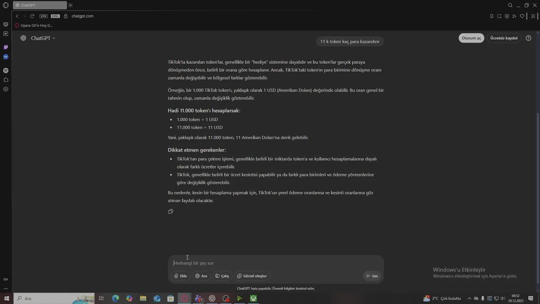Open the M sidebar panel icon
The width and height of the screenshot is (540, 304).
point(5,34)
